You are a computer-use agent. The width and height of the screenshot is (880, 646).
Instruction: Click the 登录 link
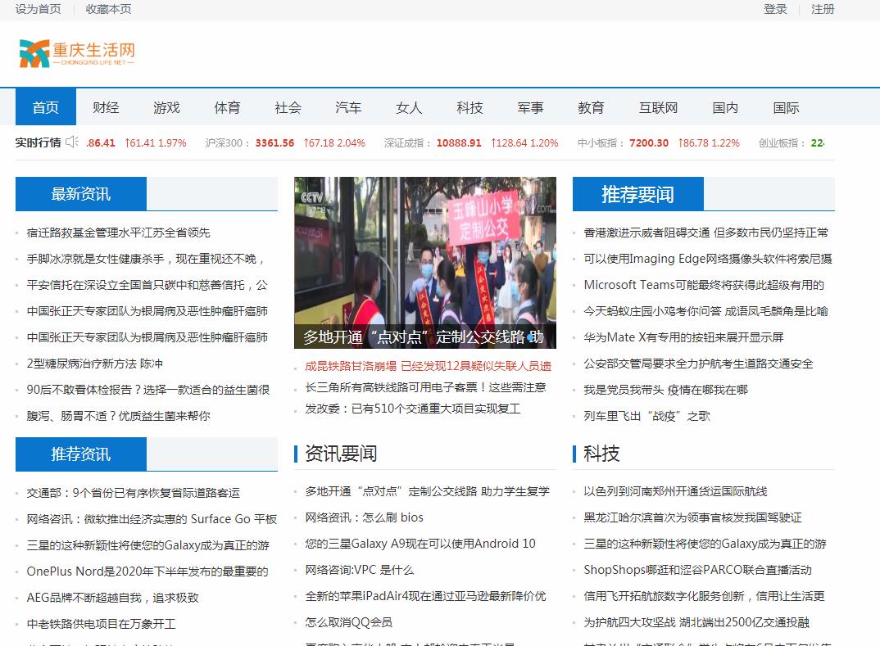coord(775,9)
